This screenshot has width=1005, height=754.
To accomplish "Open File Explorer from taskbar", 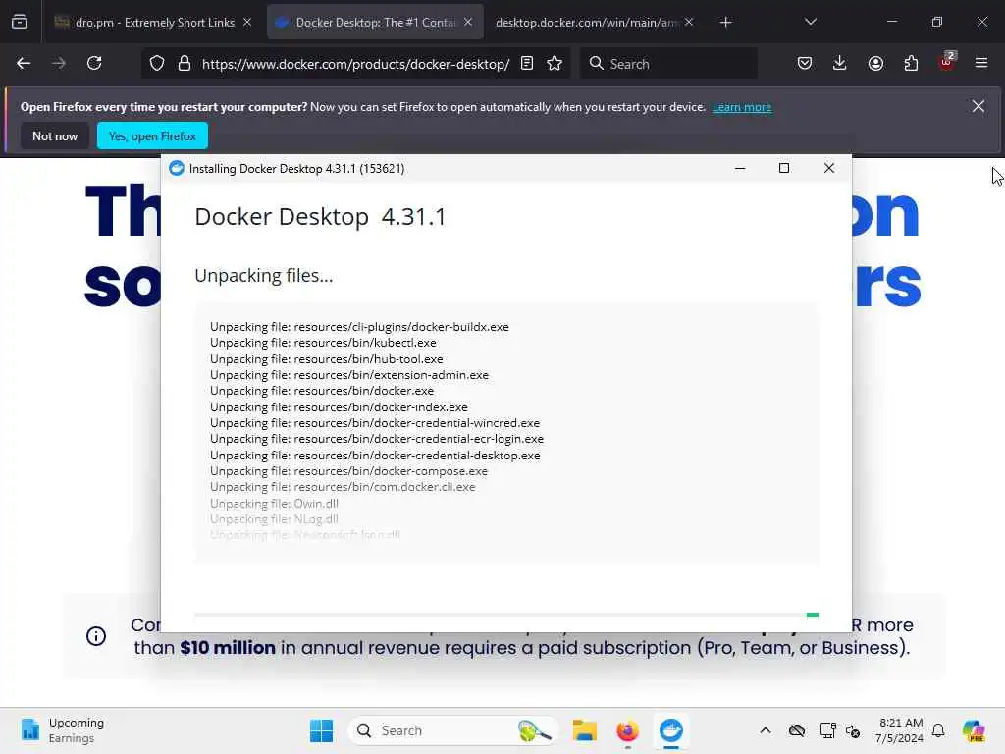I will tap(585, 730).
